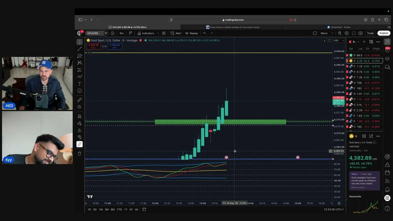Open indicator templates grid icon

(x=164, y=33)
